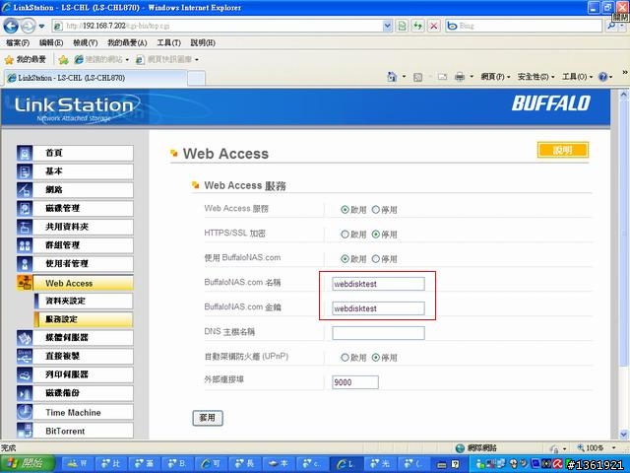Viewport: 630px width, 473px height.
Task: Open the 工具(T) menu
Action: pos(168,42)
